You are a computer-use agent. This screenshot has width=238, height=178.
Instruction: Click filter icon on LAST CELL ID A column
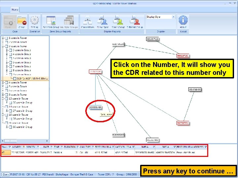[x=133, y=147]
